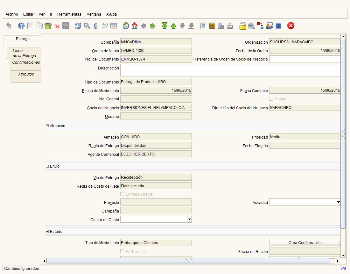This screenshot has width=350, height=274.
Task: Open the Herramientas menu
Action: click(69, 14)
